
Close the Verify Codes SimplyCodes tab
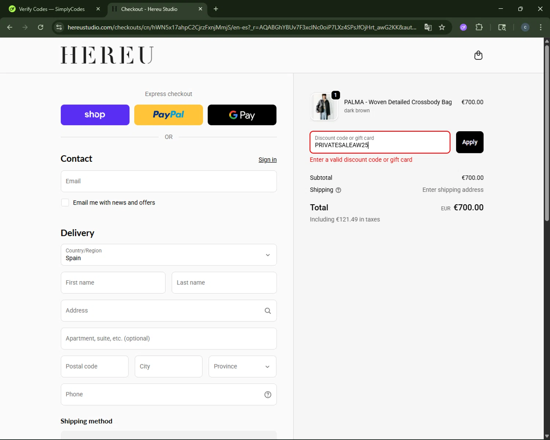click(x=98, y=9)
